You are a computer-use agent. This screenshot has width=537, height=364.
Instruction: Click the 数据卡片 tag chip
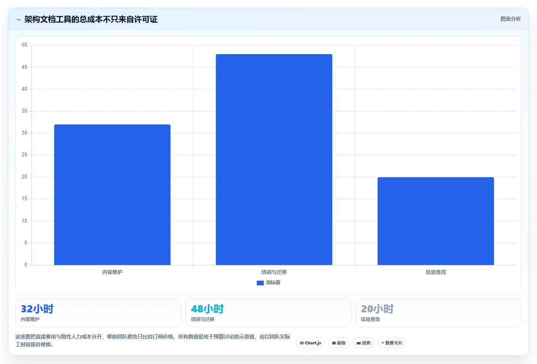tap(392, 343)
